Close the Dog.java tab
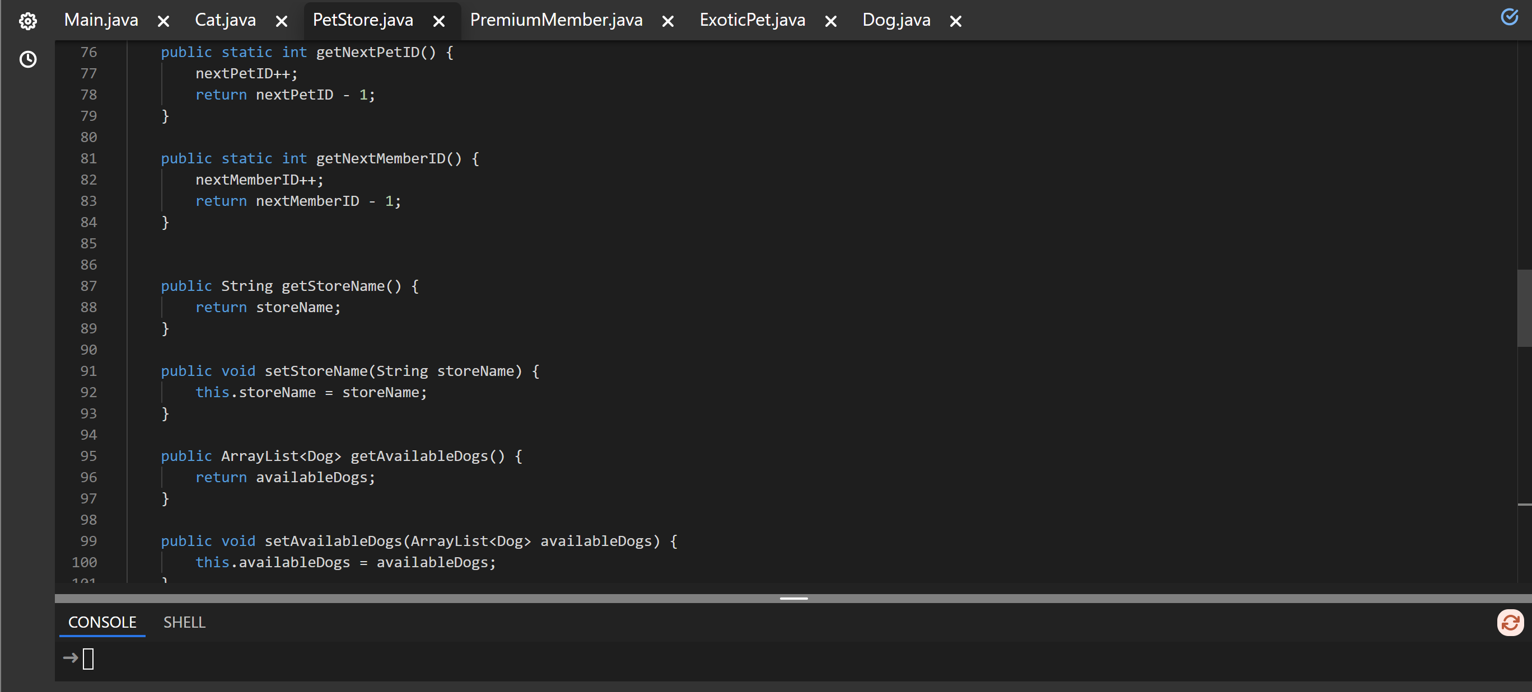 click(x=955, y=21)
